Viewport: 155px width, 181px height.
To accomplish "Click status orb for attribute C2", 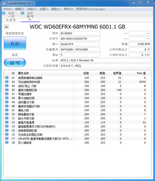I will tap(7, 122).
